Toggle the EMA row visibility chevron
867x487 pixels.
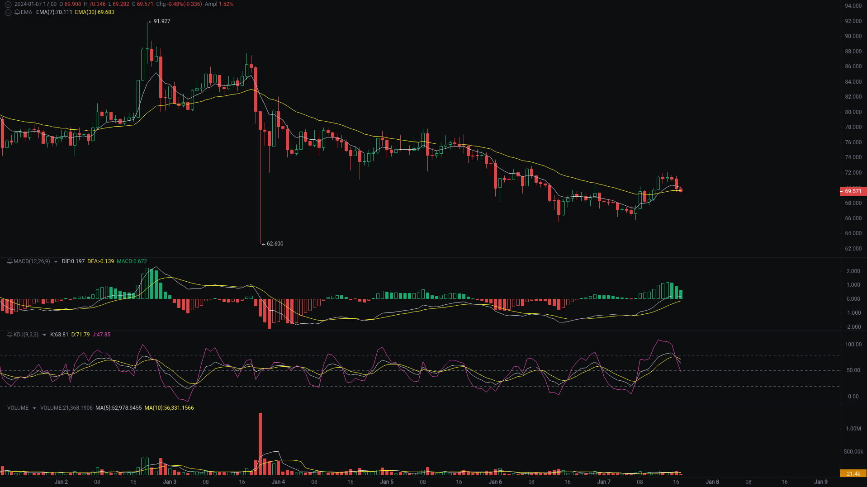pos(7,12)
